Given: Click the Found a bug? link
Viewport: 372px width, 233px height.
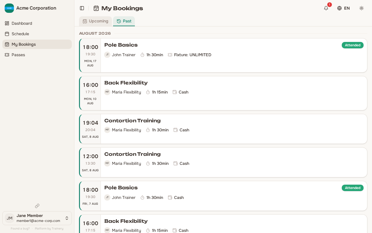Looking at the screenshot, I should 20,229.
